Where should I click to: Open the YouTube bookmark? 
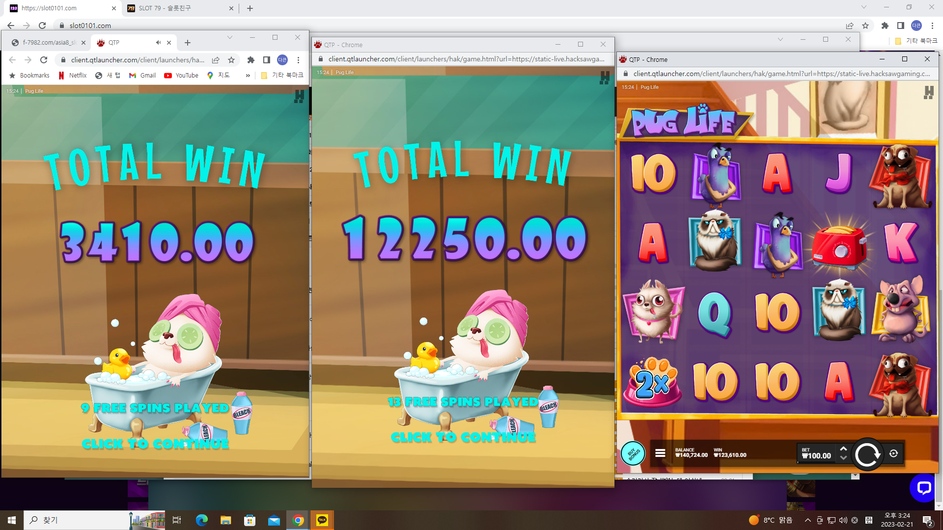point(181,76)
